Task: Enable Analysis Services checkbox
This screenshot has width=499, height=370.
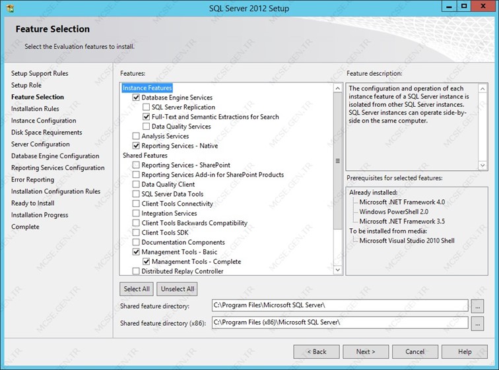Action: (x=136, y=136)
